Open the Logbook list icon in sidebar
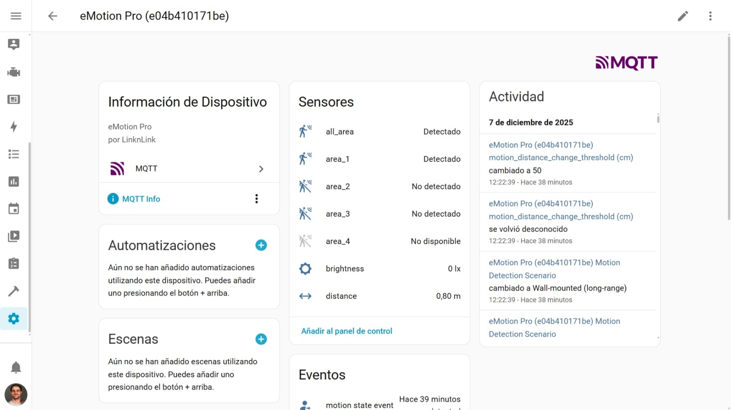 point(13,154)
